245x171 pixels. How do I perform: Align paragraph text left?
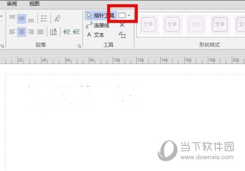tap(12, 32)
